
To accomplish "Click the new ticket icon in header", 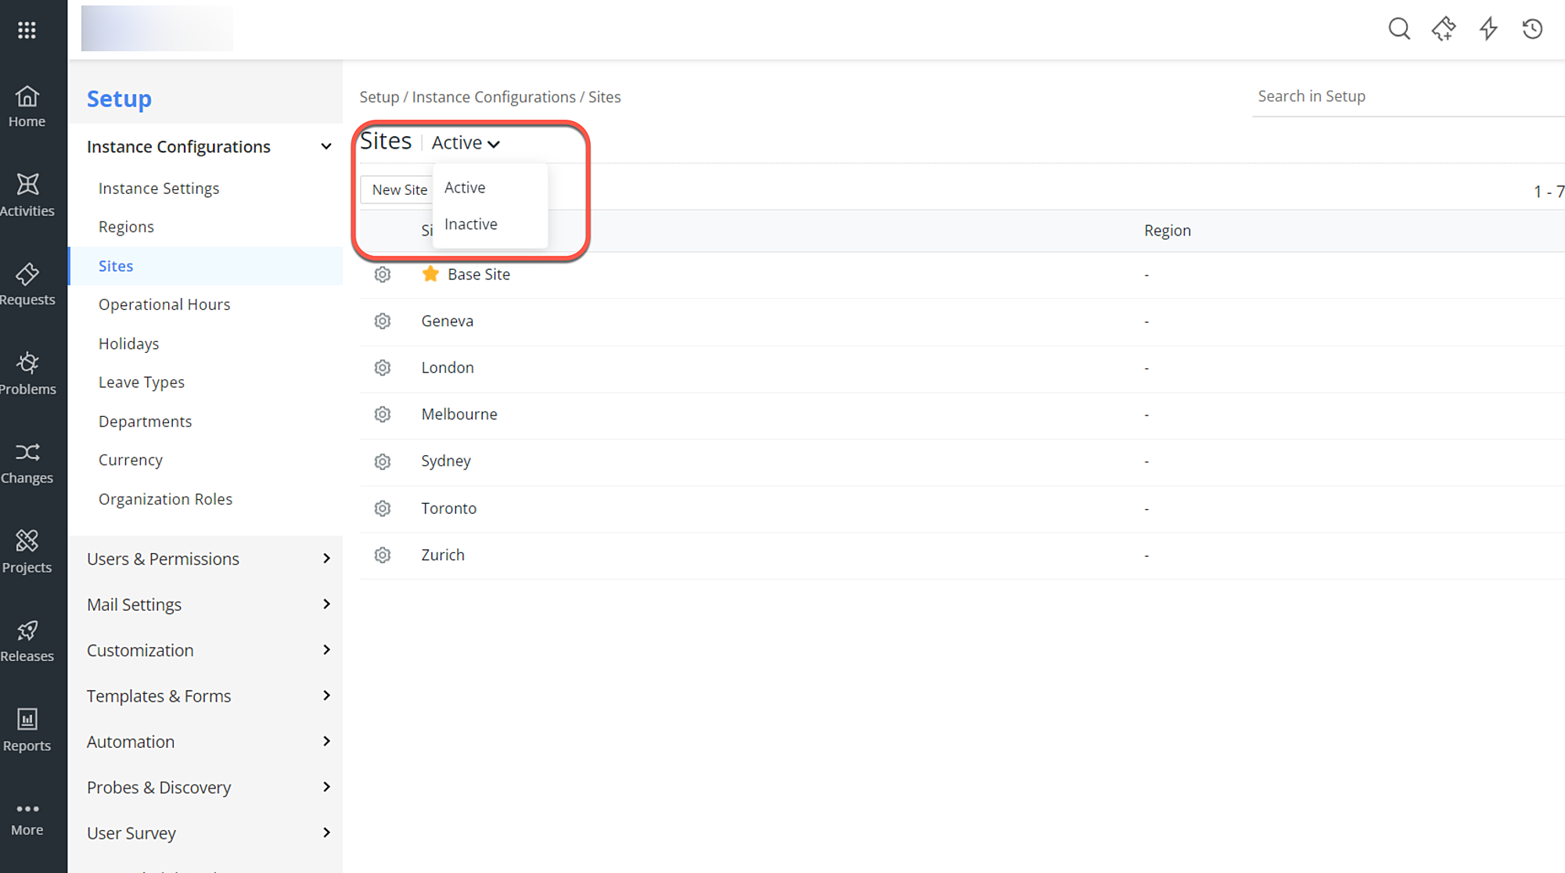I will [x=1444, y=28].
